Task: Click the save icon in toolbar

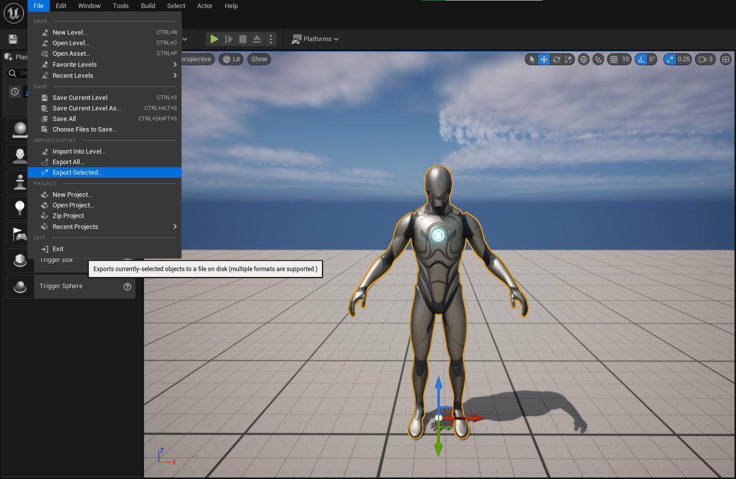Action: (13, 39)
